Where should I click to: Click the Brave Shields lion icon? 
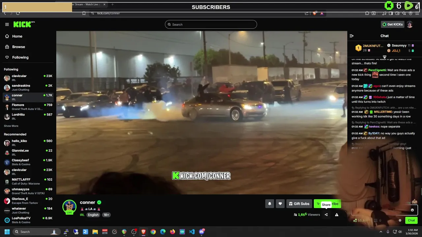[315, 13]
